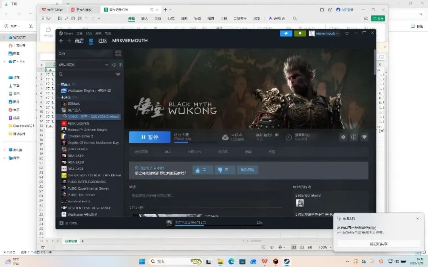Expand Network in Explorer sidebar

[x=4, y=158]
